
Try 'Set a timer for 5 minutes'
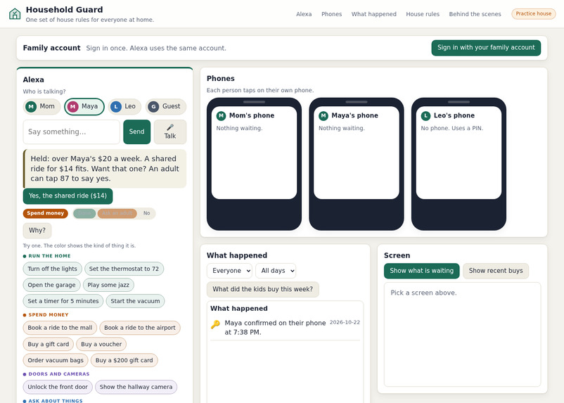click(x=63, y=301)
